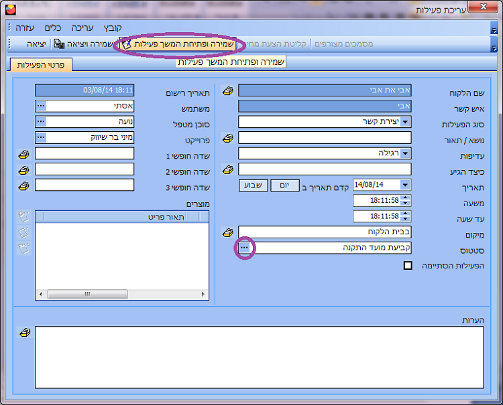Click the products list horizontal scrollbar thumb
This screenshot has height=405, width=503.
tap(87, 295)
